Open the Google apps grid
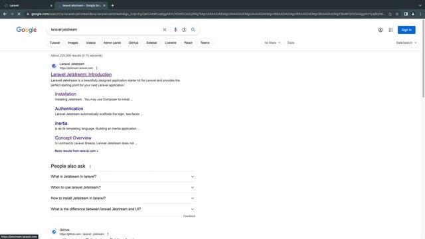425x239 pixels. point(390,30)
